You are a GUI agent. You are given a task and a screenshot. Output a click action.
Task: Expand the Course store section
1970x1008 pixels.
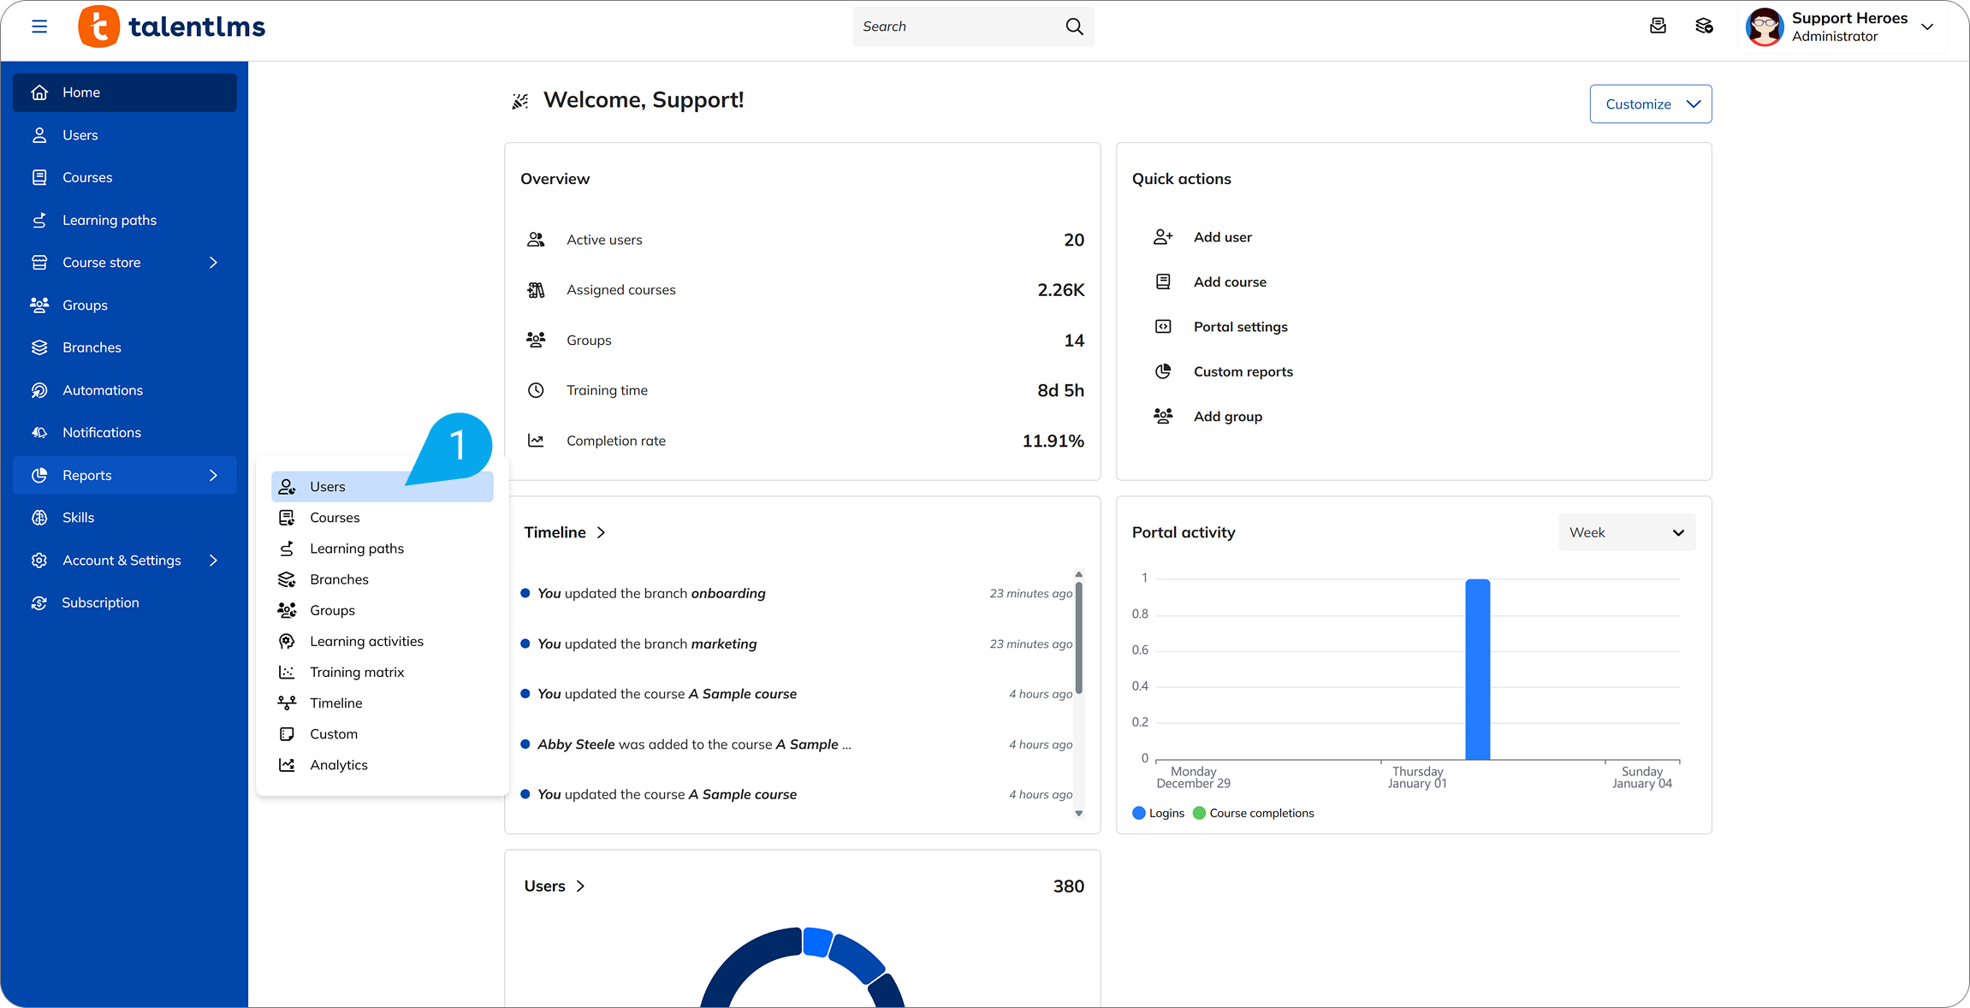(x=213, y=262)
